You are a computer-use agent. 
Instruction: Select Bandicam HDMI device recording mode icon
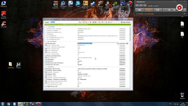(x=158, y=10)
